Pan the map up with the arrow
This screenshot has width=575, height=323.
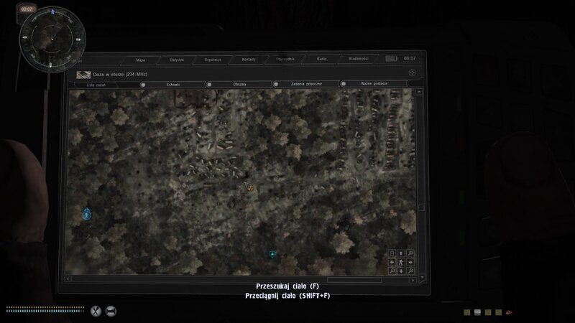tap(400, 253)
